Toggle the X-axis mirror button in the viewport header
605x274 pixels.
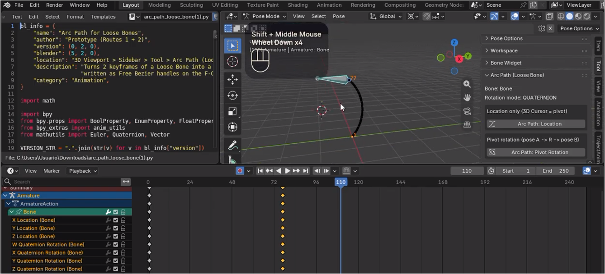click(550, 28)
